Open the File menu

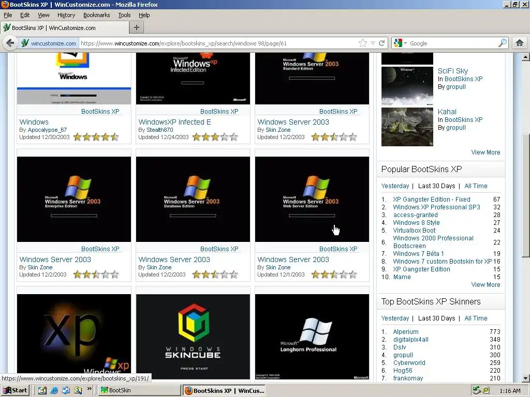tap(8, 15)
